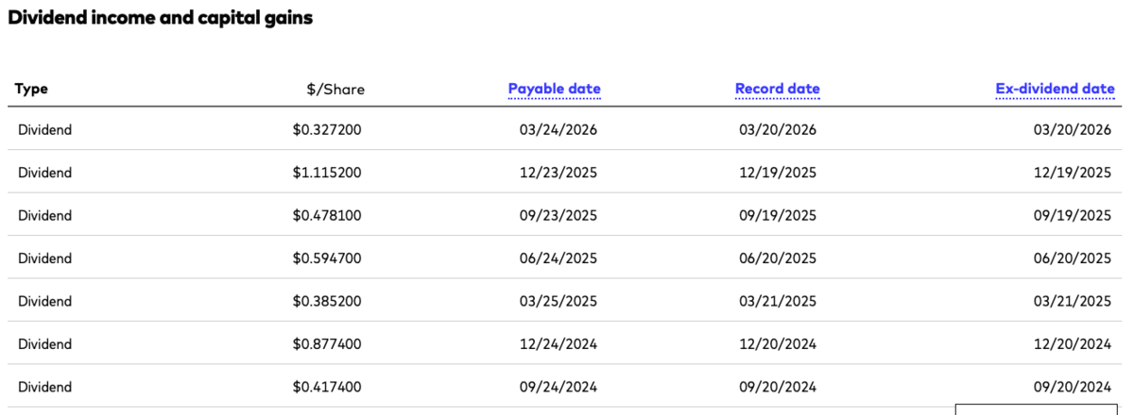
Task: Select the $0.327200 dividend amount
Action: (327, 130)
